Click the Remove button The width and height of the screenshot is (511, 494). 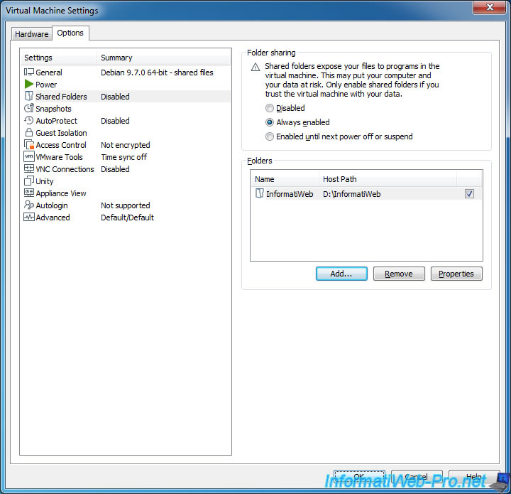click(399, 274)
